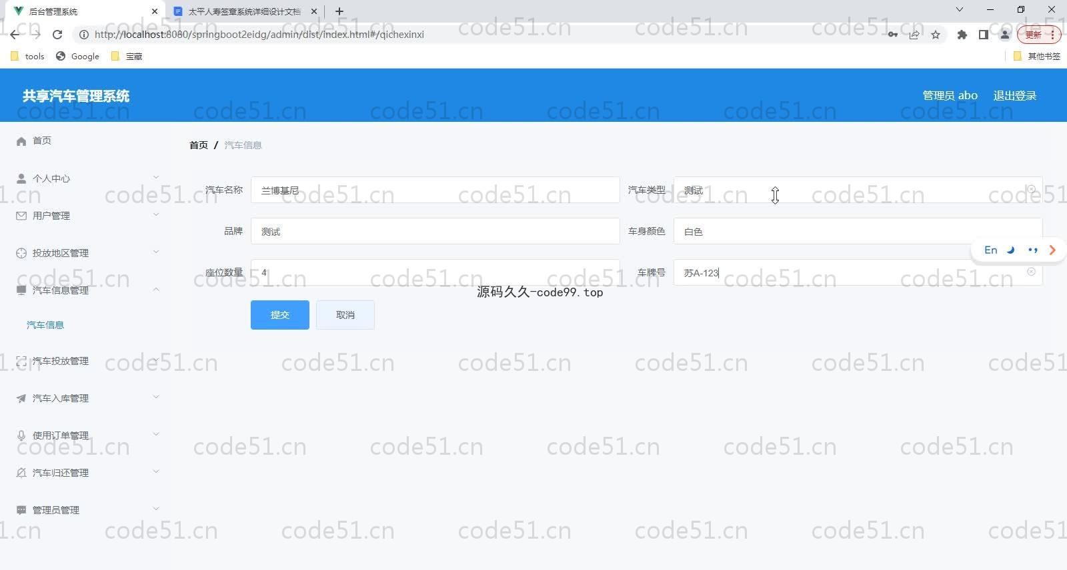Image resolution: width=1067 pixels, height=570 pixels.
Task: Click the password key icon in address bar
Action: click(892, 35)
